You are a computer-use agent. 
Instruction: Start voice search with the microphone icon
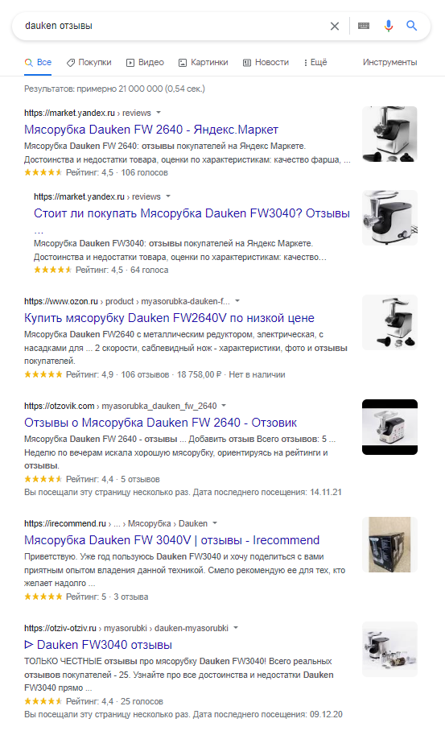pyautogui.click(x=388, y=26)
